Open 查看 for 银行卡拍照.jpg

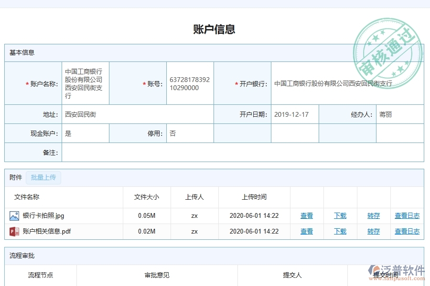click(306, 215)
